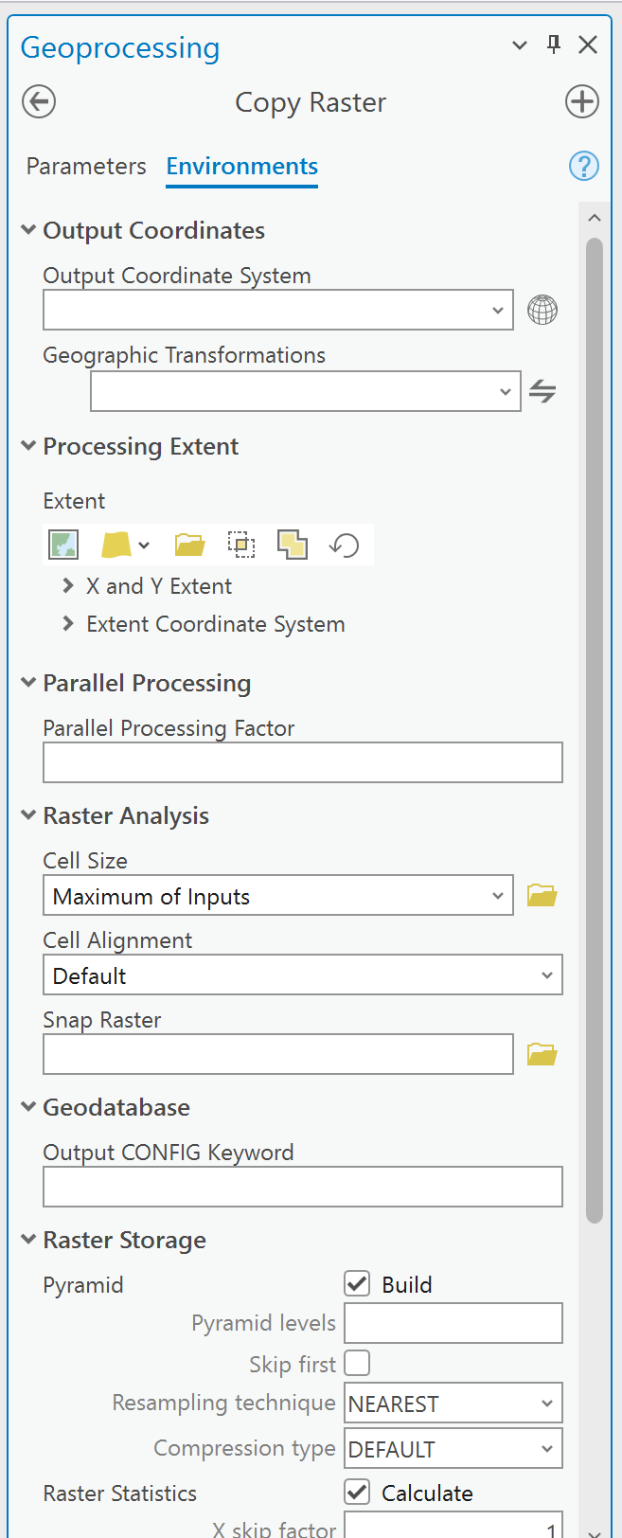This screenshot has width=622, height=1538.
Task: Open the Geographic Transformations swap icon
Action: tap(542, 390)
